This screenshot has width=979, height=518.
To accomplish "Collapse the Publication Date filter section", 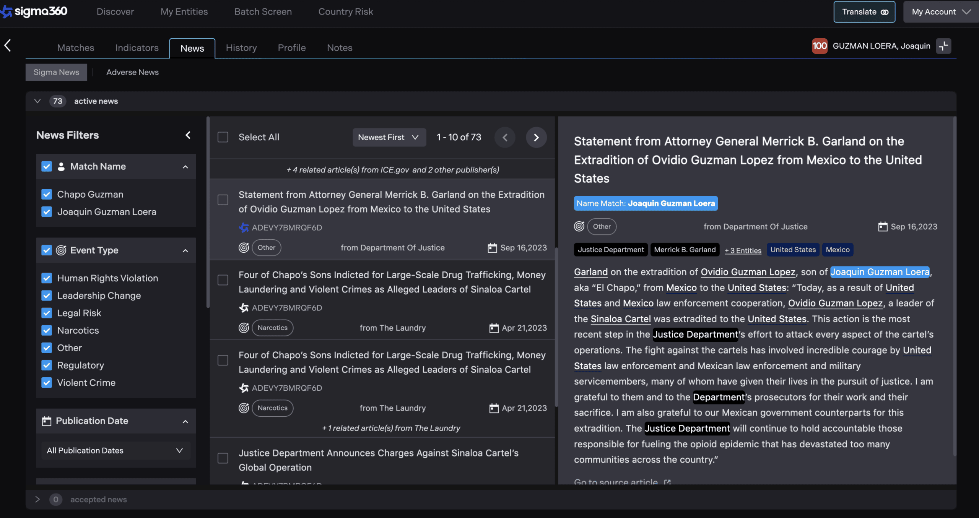I will pos(185,421).
